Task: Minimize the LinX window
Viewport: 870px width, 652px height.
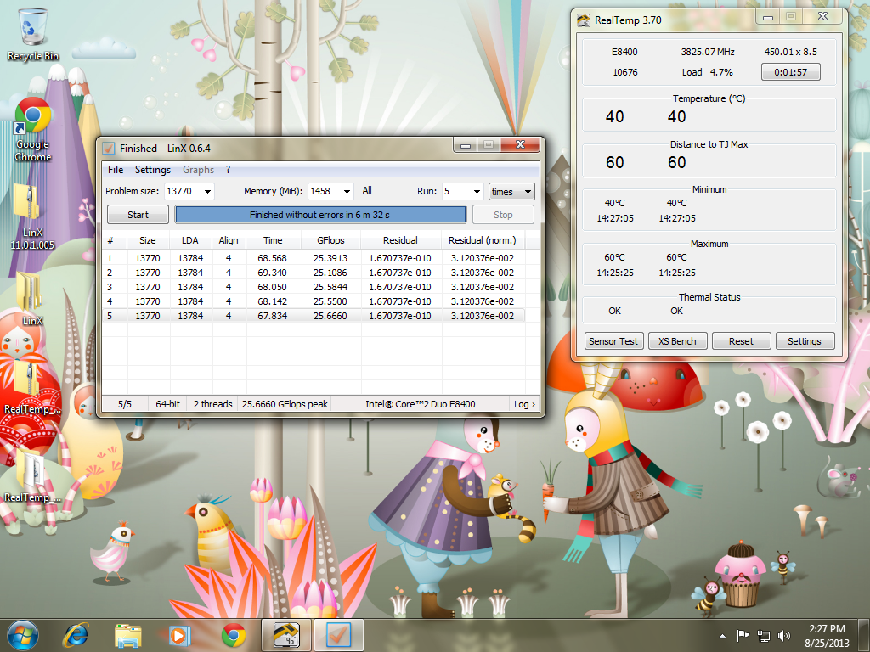Action: [x=466, y=145]
